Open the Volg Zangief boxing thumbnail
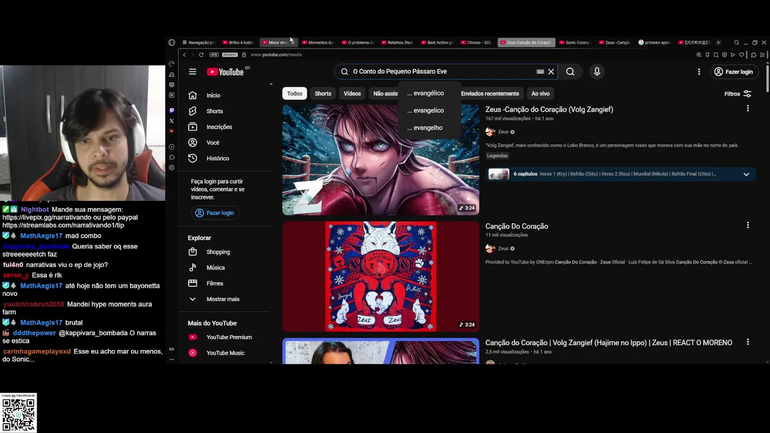 pyautogui.click(x=381, y=160)
